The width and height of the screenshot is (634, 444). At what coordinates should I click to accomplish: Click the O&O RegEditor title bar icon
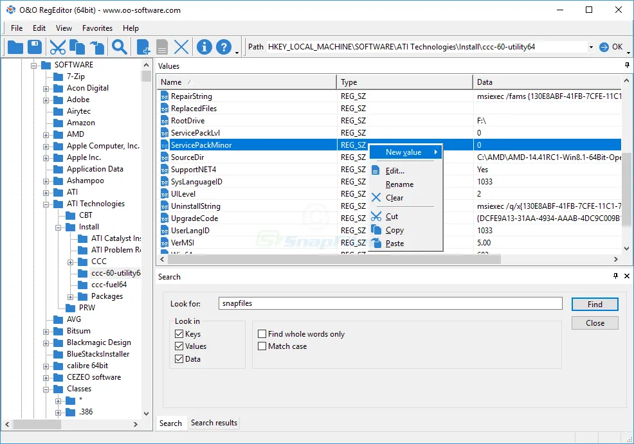(10, 10)
